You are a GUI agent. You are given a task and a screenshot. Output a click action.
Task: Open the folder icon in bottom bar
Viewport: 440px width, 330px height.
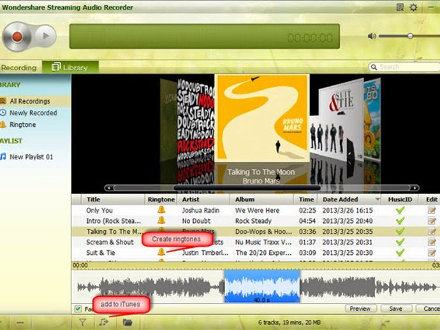coord(128,322)
